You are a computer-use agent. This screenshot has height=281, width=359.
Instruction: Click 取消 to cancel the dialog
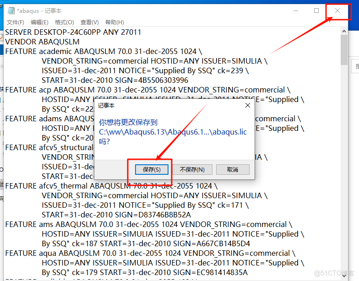(233, 169)
